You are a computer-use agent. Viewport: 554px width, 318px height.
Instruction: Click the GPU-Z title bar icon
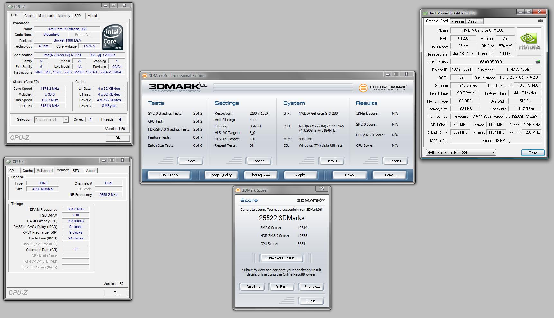click(425, 13)
